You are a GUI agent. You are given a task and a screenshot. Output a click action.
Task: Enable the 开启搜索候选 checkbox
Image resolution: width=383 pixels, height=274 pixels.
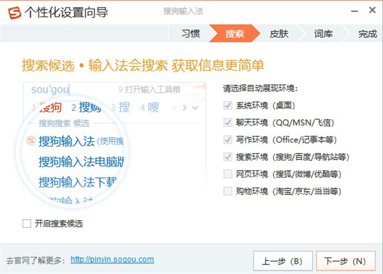27,224
